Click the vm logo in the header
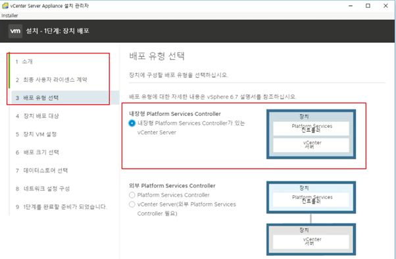 coord(15,31)
